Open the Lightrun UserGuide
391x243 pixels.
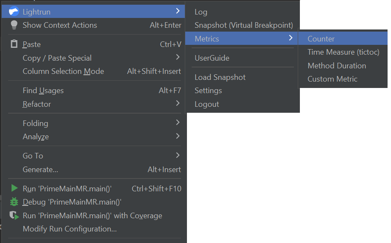click(x=212, y=58)
